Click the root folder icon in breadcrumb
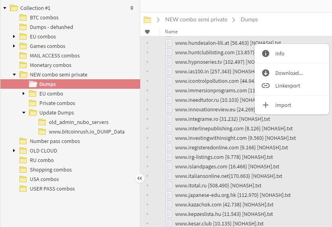Image resolution: width=332 pixels, height=227 pixels. (x=147, y=19)
